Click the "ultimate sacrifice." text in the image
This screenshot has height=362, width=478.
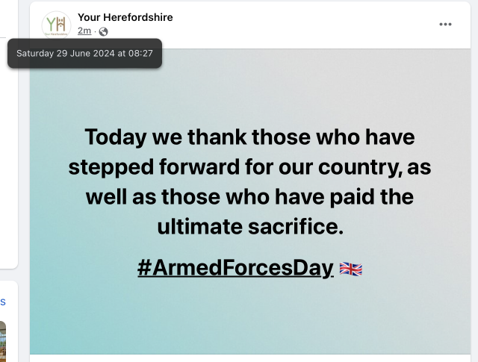pos(249,227)
